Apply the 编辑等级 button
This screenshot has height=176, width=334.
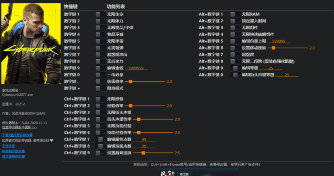pos(235,68)
